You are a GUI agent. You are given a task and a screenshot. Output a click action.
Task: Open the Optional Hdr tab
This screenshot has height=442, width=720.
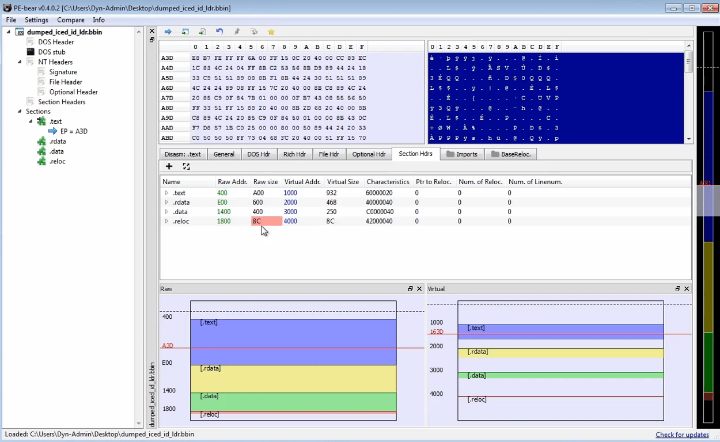369,154
